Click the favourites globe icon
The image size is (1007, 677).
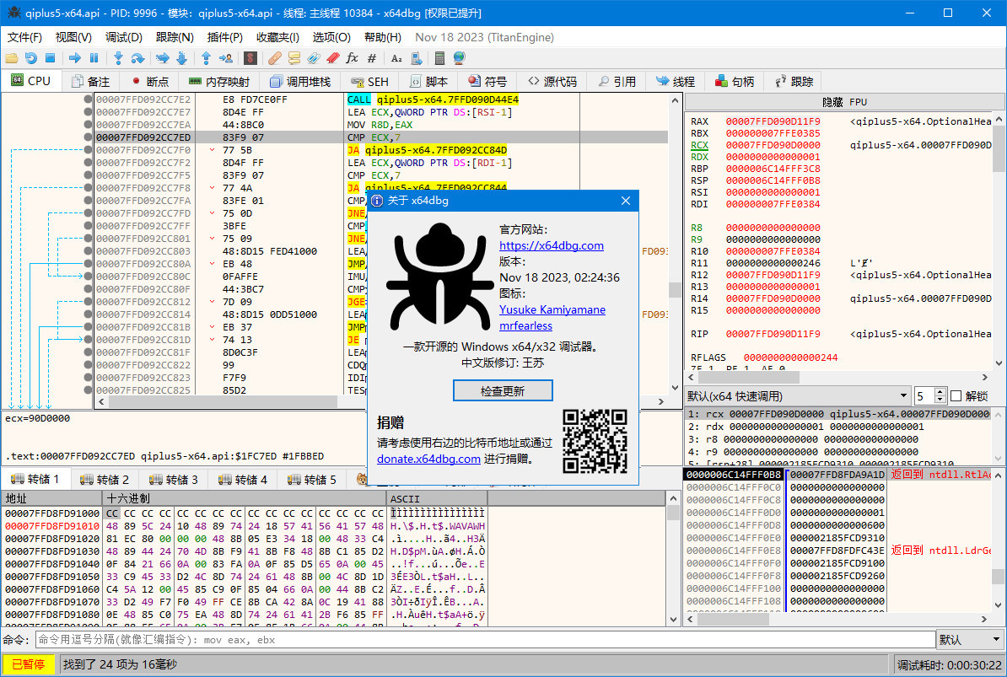click(x=460, y=57)
